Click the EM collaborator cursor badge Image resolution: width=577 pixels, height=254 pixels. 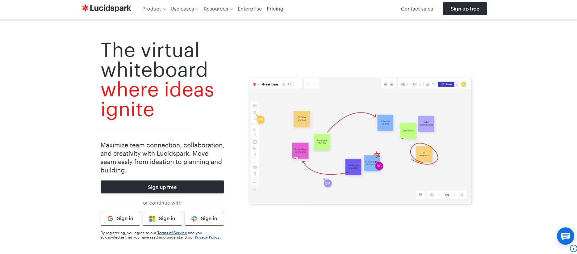(x=328, y=183)
